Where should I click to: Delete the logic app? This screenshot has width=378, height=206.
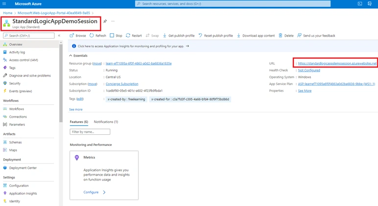[286, 35]
